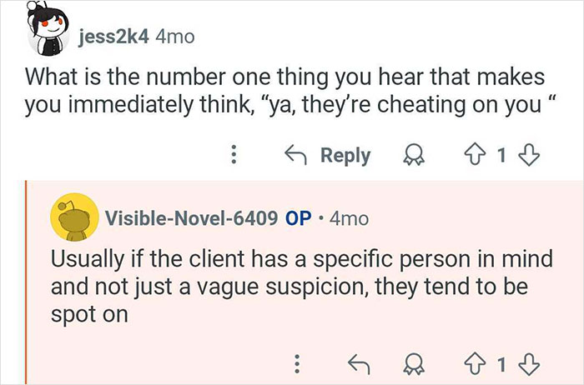The width and height of the screenshot is (584, 385).
Task: Click 4mo timestamp beside jess2k4
Action: [175, 36]
